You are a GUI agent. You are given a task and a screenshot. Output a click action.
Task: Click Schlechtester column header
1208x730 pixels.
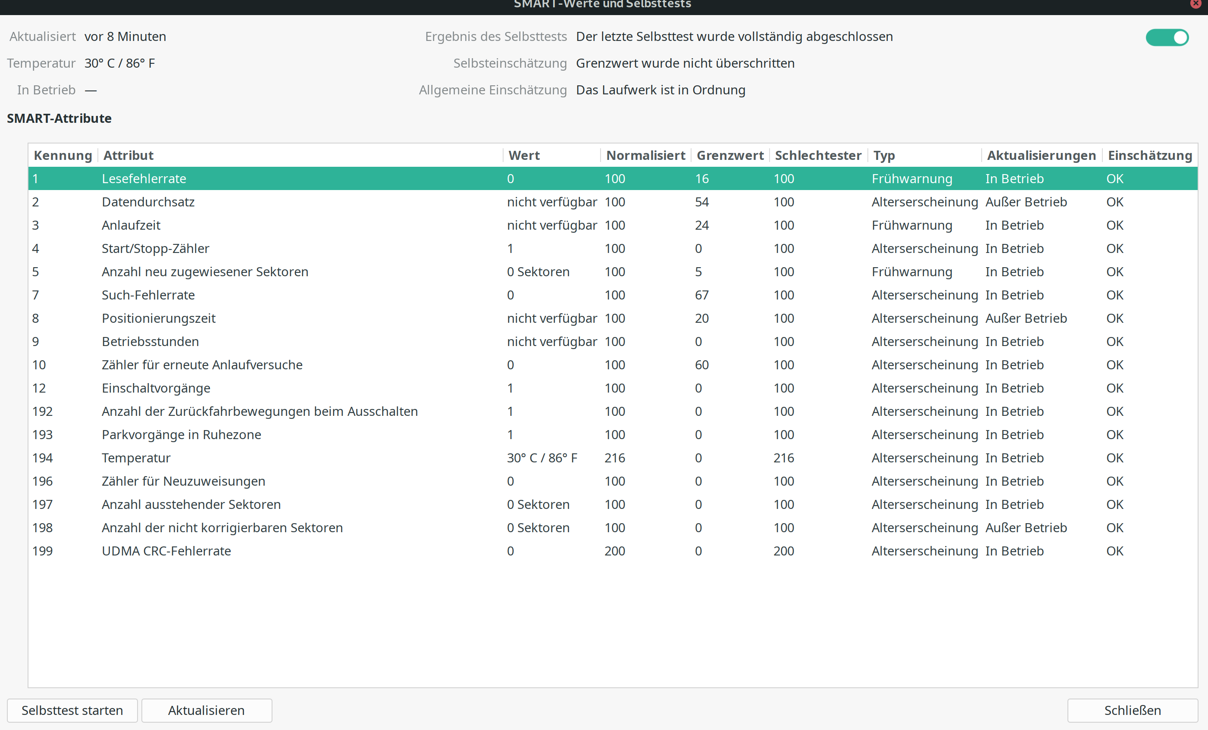tap(818, 155)
